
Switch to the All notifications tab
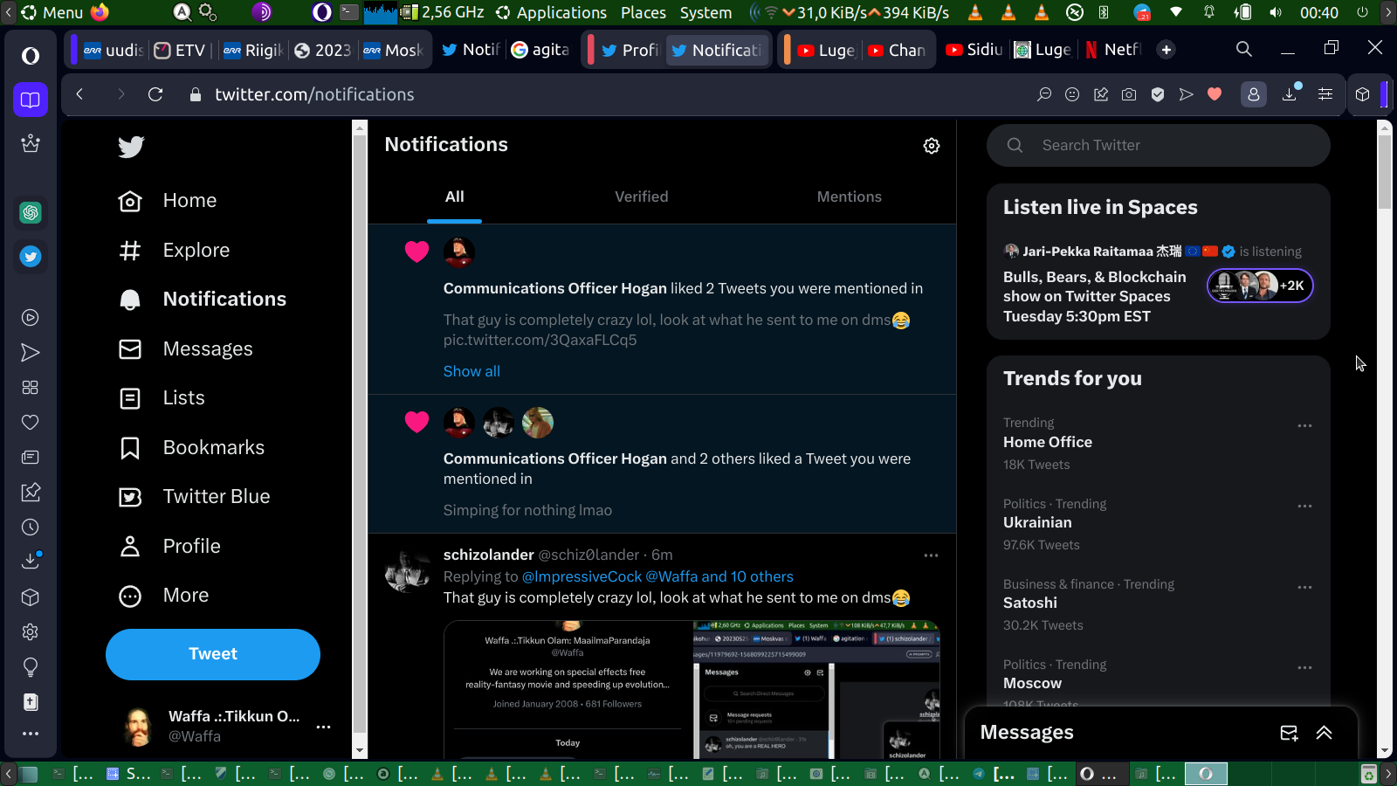[455, 197]
